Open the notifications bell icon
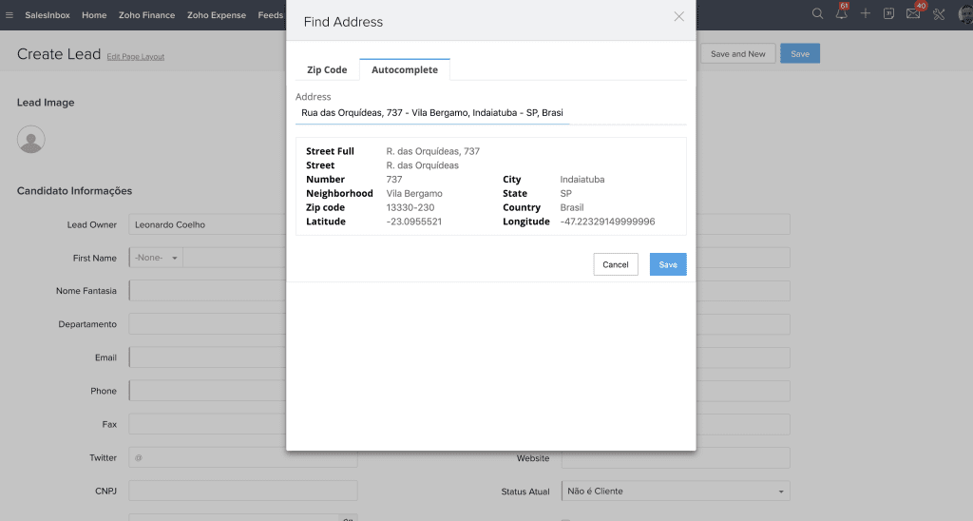Image resolution: width=973 pixels, height=521 pixels. (x=841, y=14)
